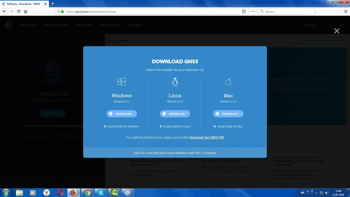Click the Linux penguin icon
The image size is (350, 197).
click(175, 82)
